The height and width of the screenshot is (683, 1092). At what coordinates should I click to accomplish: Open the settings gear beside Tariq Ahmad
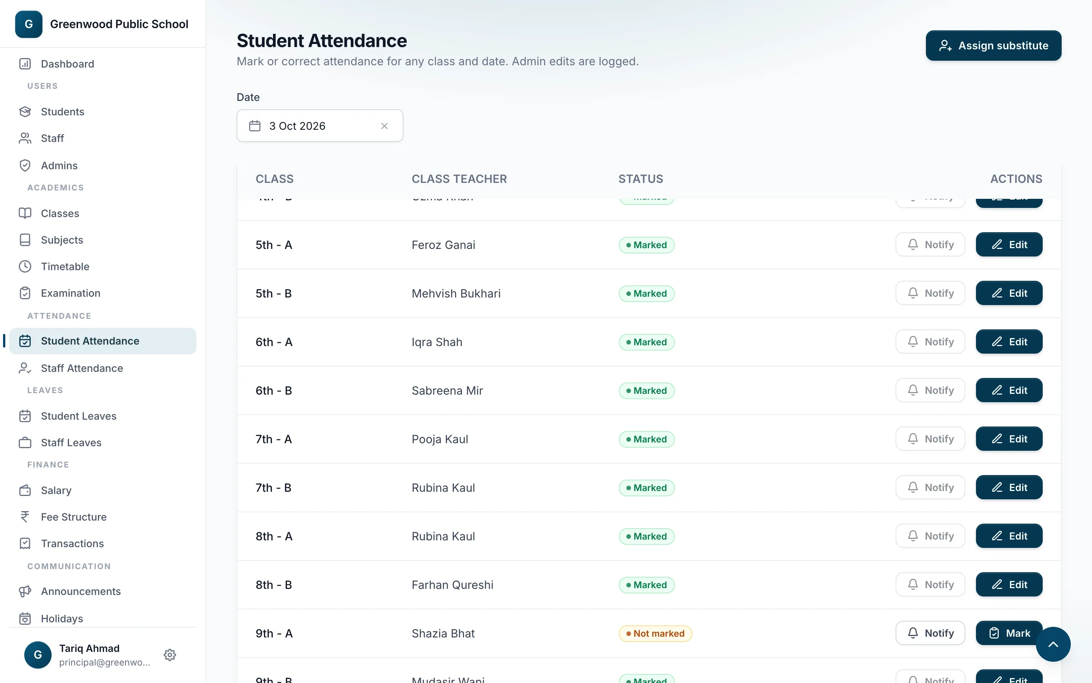pyautogui.click(x=169, y=655)
